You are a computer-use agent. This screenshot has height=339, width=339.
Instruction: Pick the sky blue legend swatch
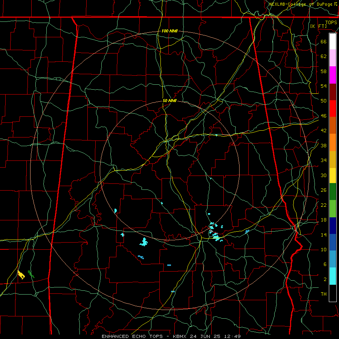tap(333, 259)
